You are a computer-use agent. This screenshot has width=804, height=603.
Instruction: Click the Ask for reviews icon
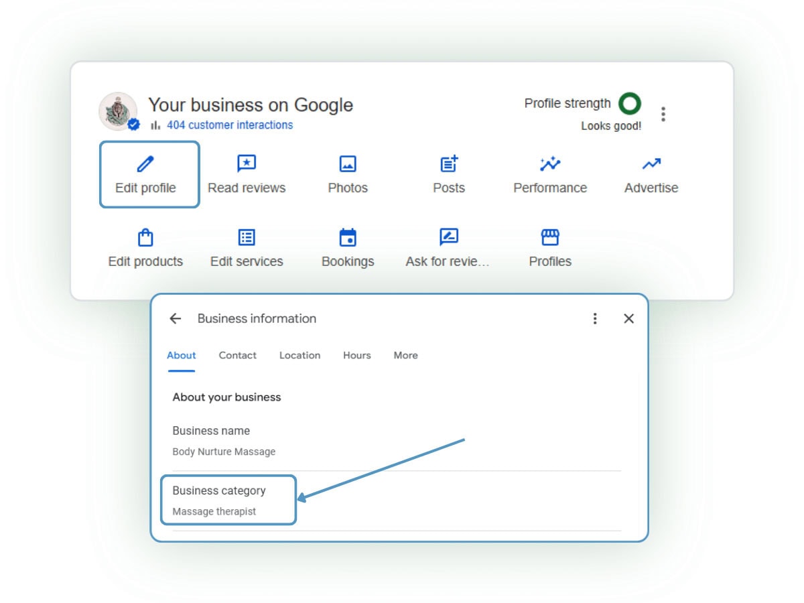tap(449, 237)
